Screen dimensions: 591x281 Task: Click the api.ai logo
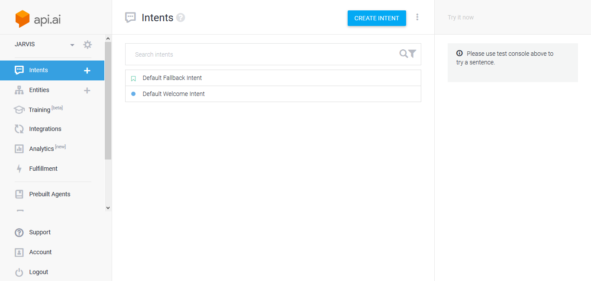tap(38, 19)
